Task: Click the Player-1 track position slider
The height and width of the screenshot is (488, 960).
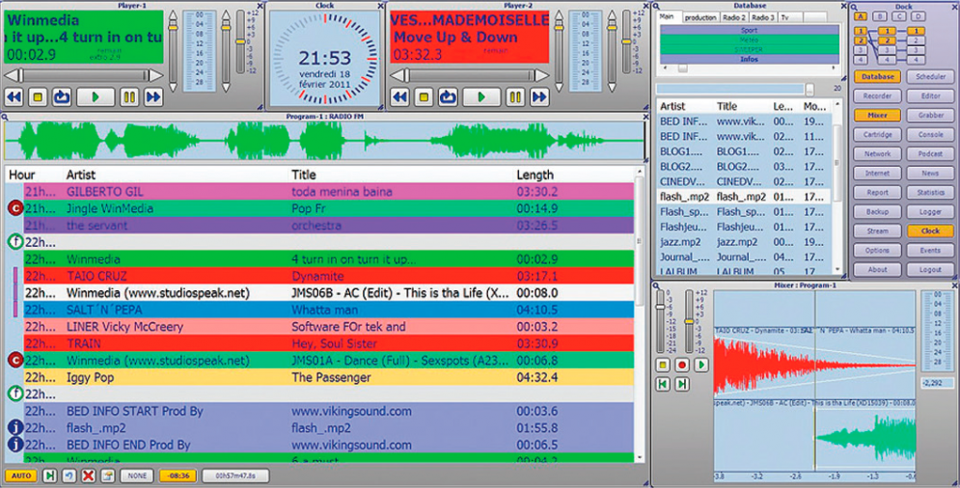Action: coord(85,75)
